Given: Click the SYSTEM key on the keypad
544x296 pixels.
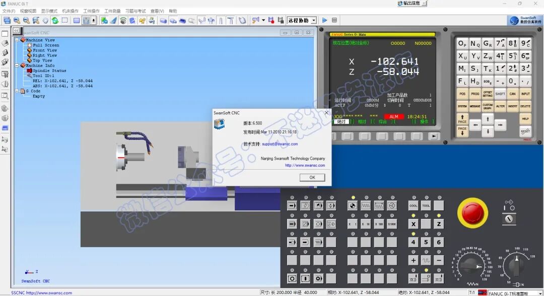Looking at the screenshot, I should click(462, 106).
